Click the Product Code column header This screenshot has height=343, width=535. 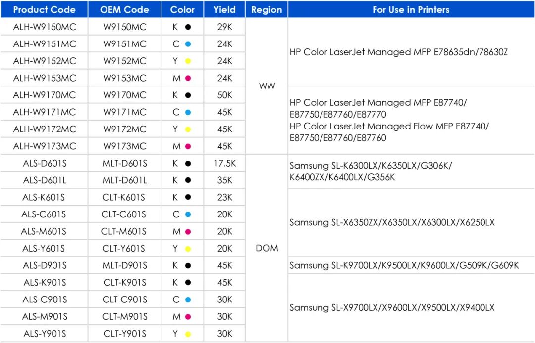click(45, 9)
